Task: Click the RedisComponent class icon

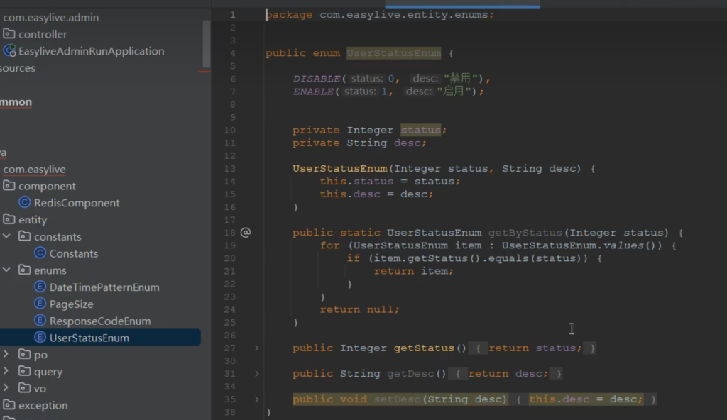Action: (x=24, y=203)
